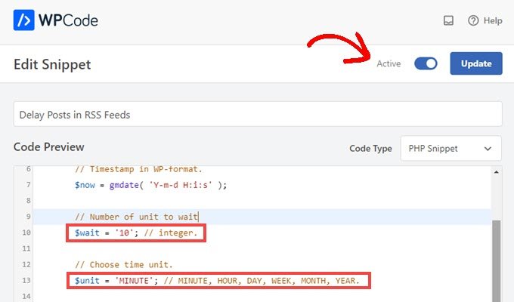
Task: Click the 'Code Preview' heading
Action: click(49, 147)
